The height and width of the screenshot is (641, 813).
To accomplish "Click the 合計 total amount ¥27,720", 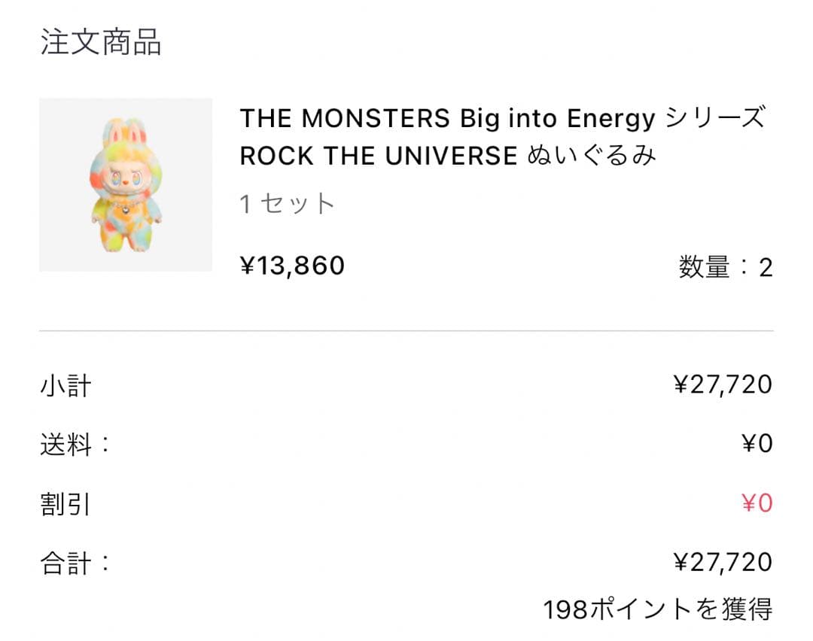I will tap(722, 562).
